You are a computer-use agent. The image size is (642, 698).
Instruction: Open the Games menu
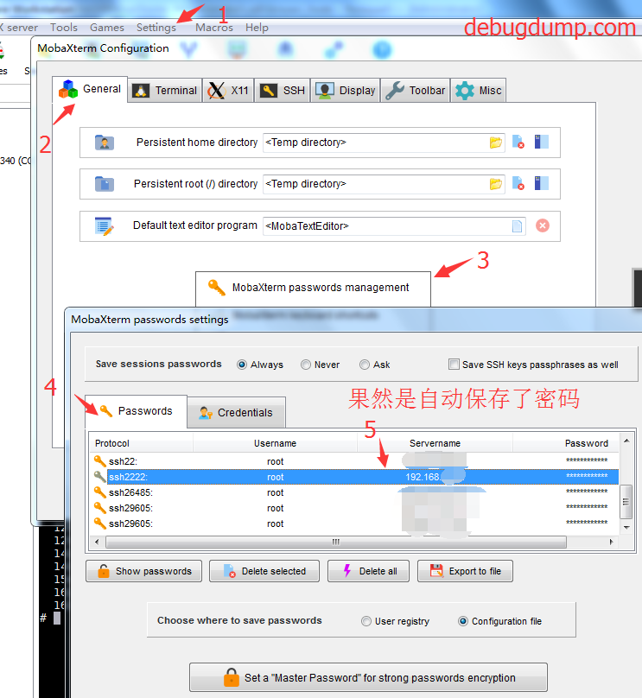[107, 28]
